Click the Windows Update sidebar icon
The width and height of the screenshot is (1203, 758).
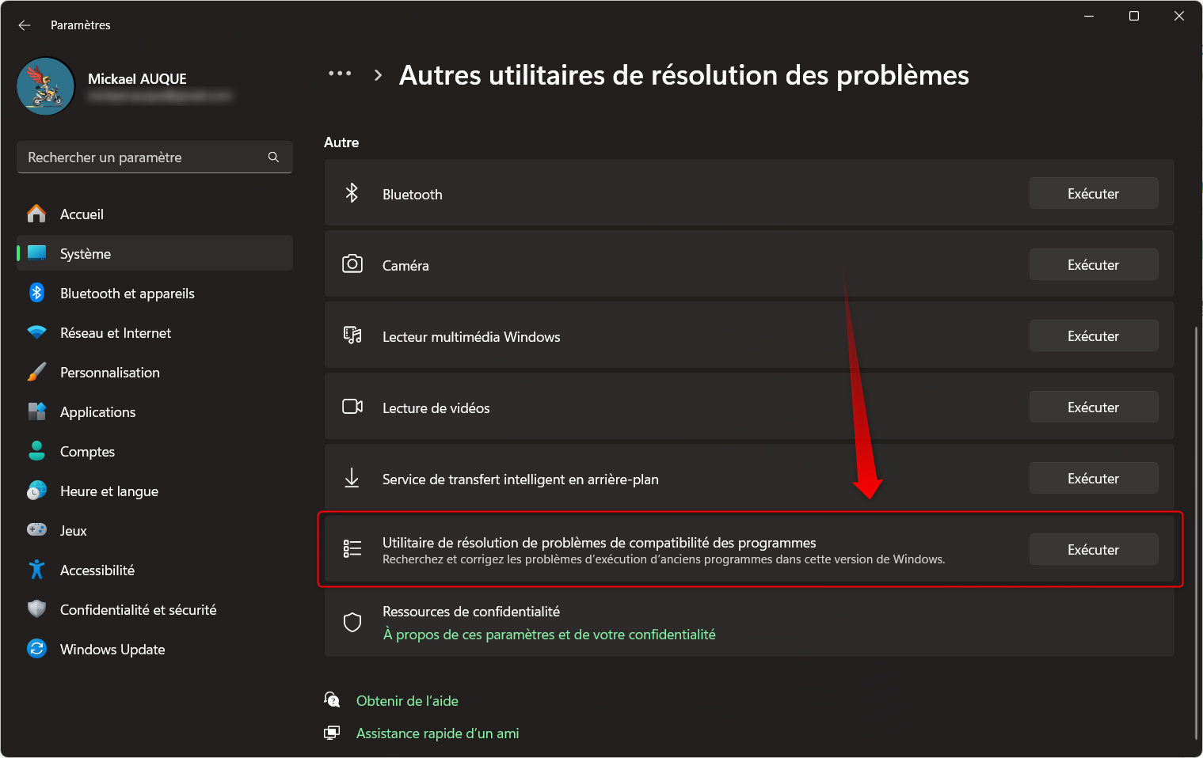[x=36, y=649]
